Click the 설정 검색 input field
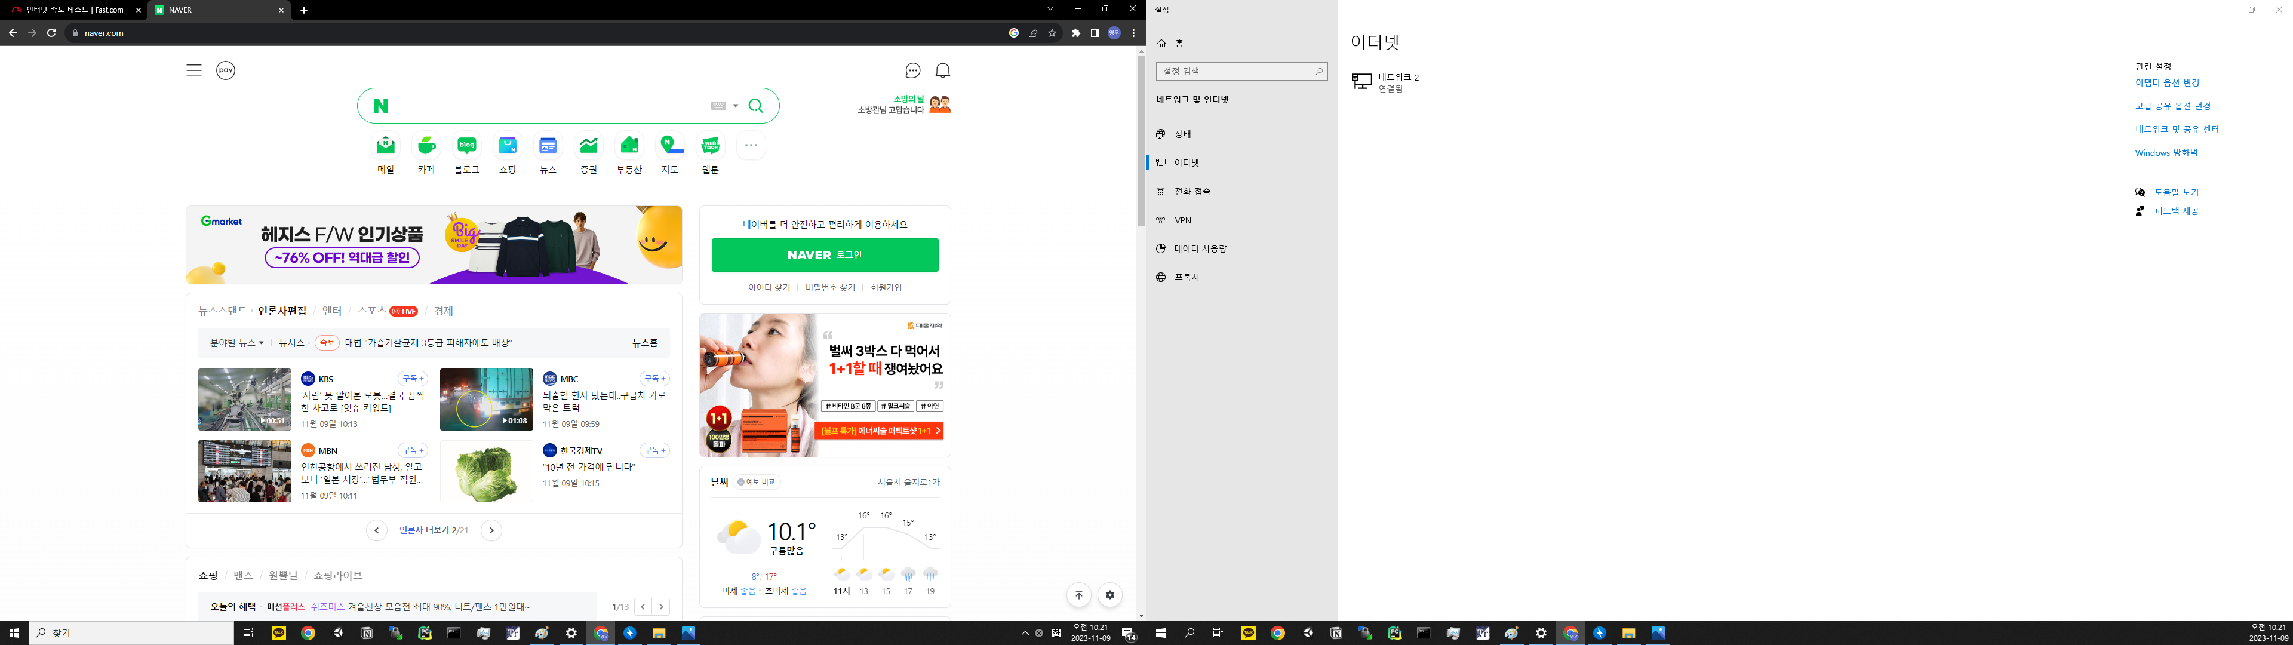The height and width of the screenshot is (645, 2293). [x=1235, y=71]
